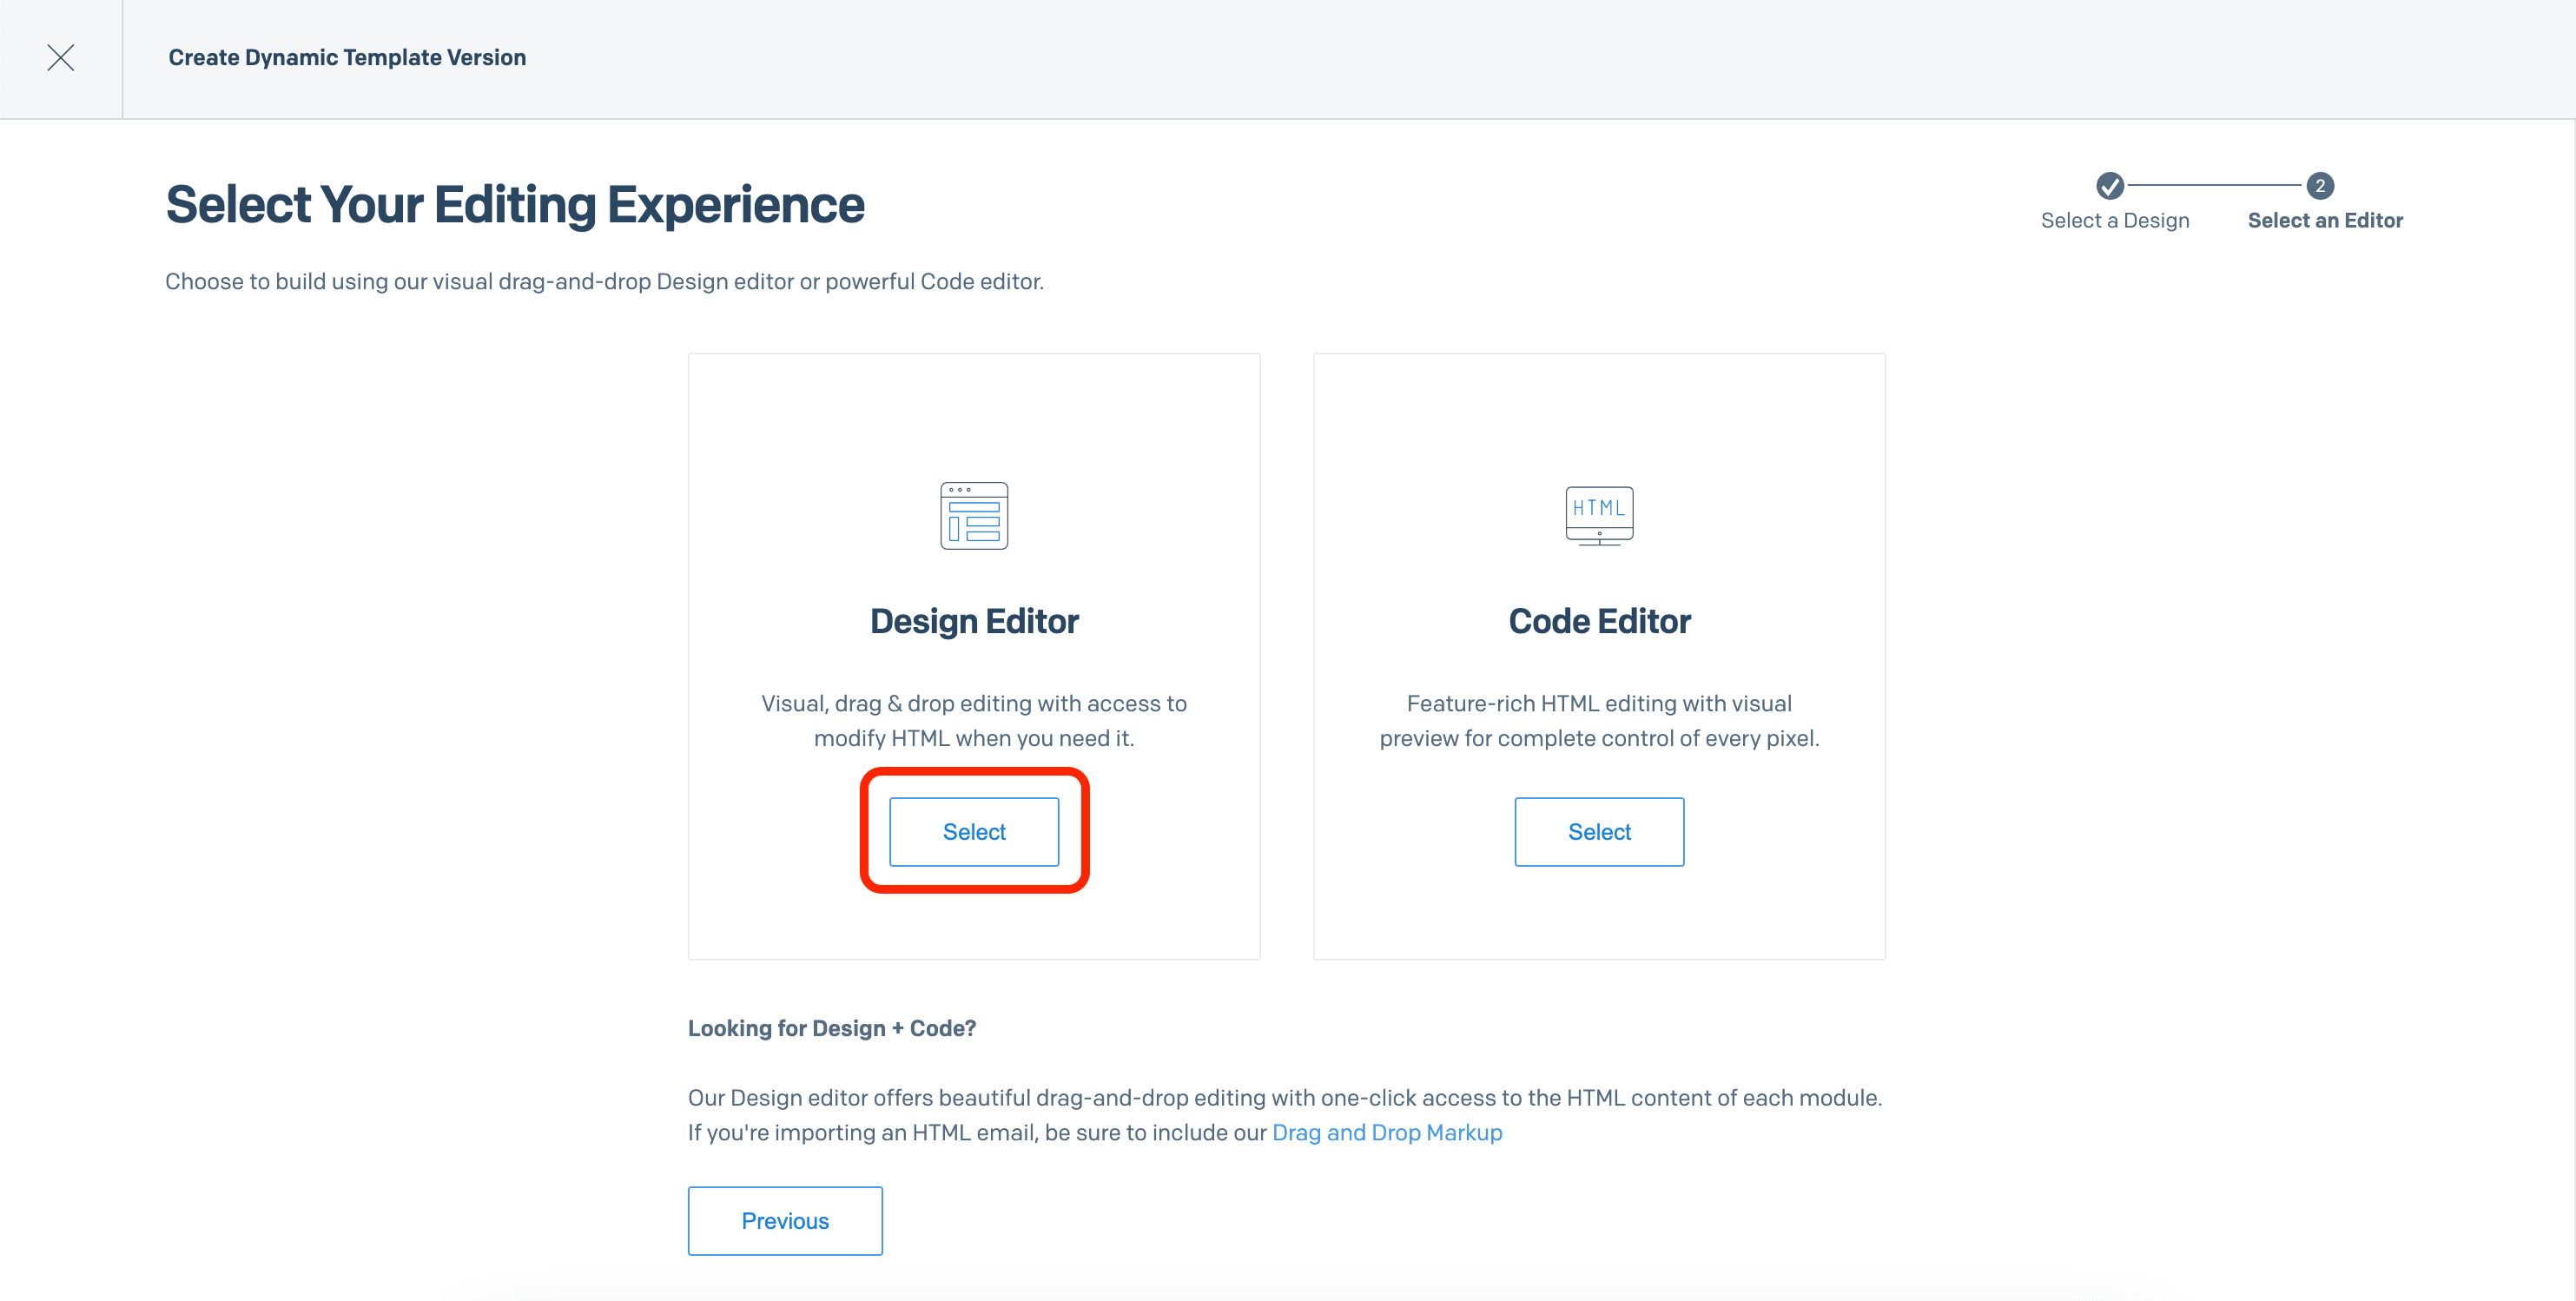Click the step 2 circle indicator
The height and width of the screenshot is (1301, 2576).
point(2320,186)
